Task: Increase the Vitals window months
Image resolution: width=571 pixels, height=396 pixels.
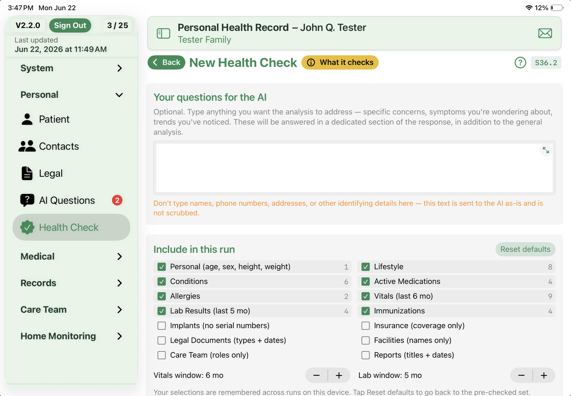Action: (x=339, y=375)
